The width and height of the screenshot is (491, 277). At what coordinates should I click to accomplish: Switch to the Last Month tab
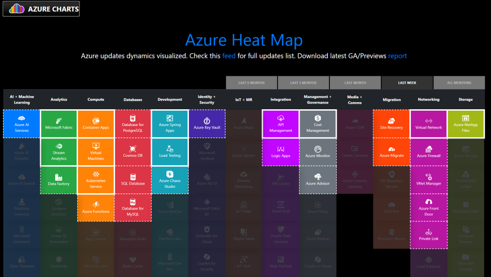tap(355, 82)
